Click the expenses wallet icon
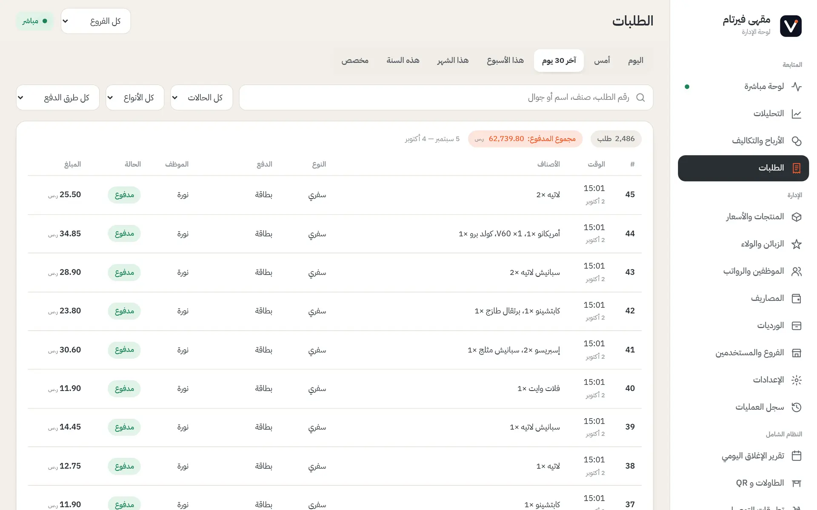 pos(796,299)
